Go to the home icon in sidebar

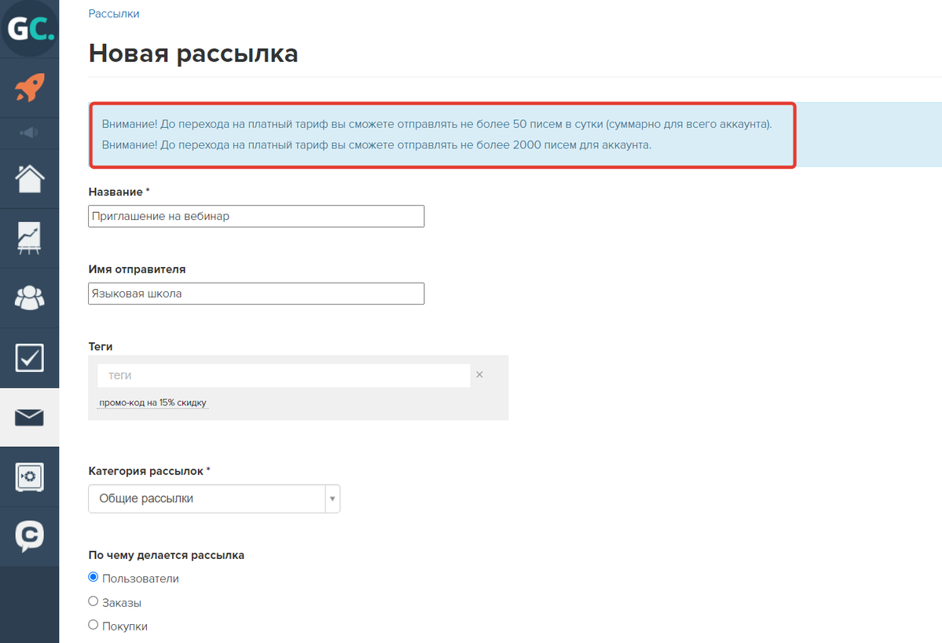pyautogui.click(x=30, y=179)
